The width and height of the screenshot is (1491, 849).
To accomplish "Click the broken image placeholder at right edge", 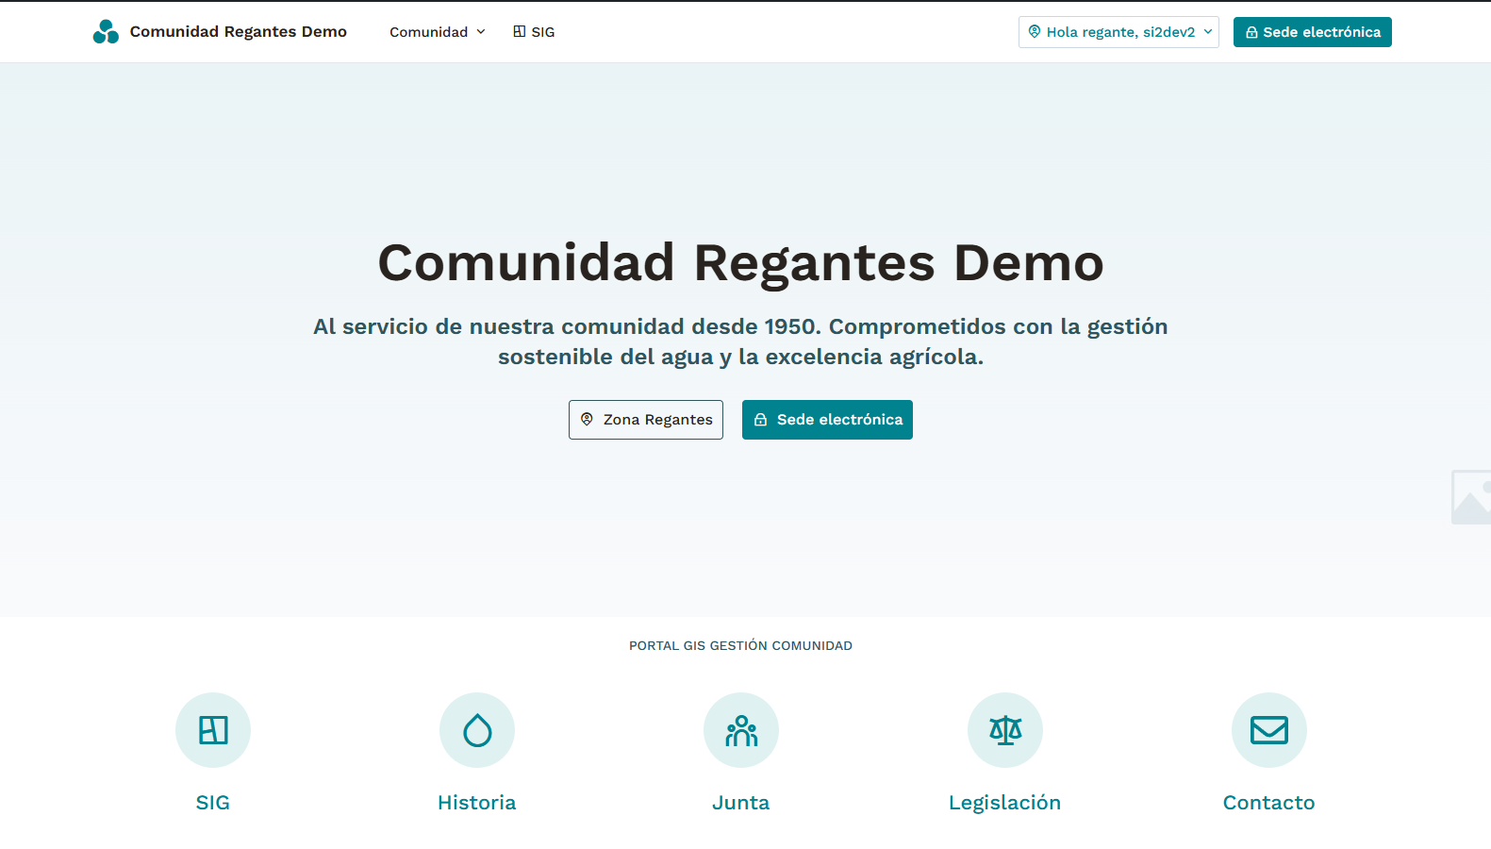I will (1471, 497).
